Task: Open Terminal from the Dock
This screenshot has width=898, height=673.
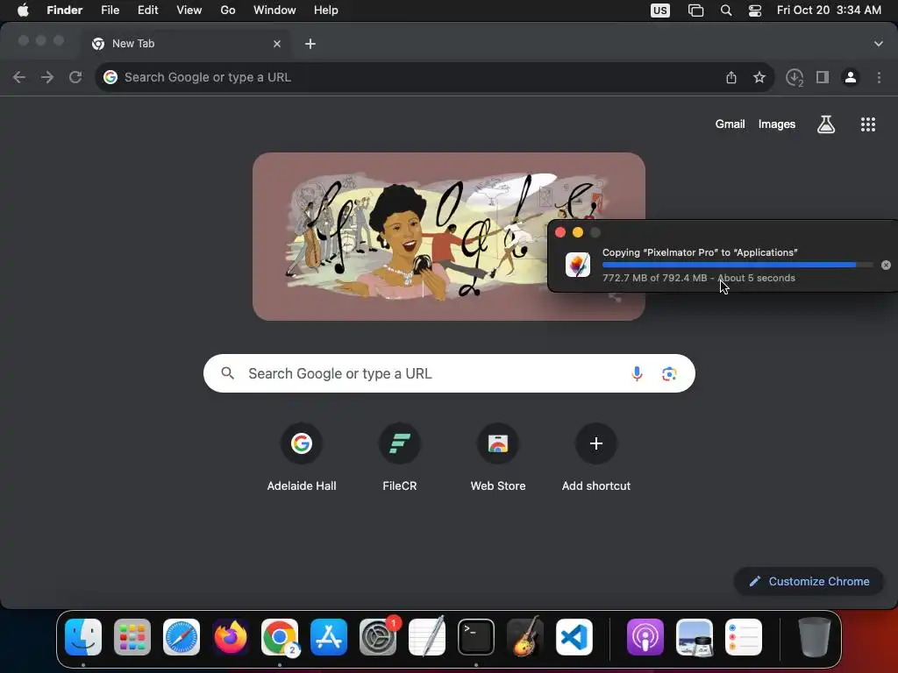Action: pyautogui.click(x=476, y=638)
